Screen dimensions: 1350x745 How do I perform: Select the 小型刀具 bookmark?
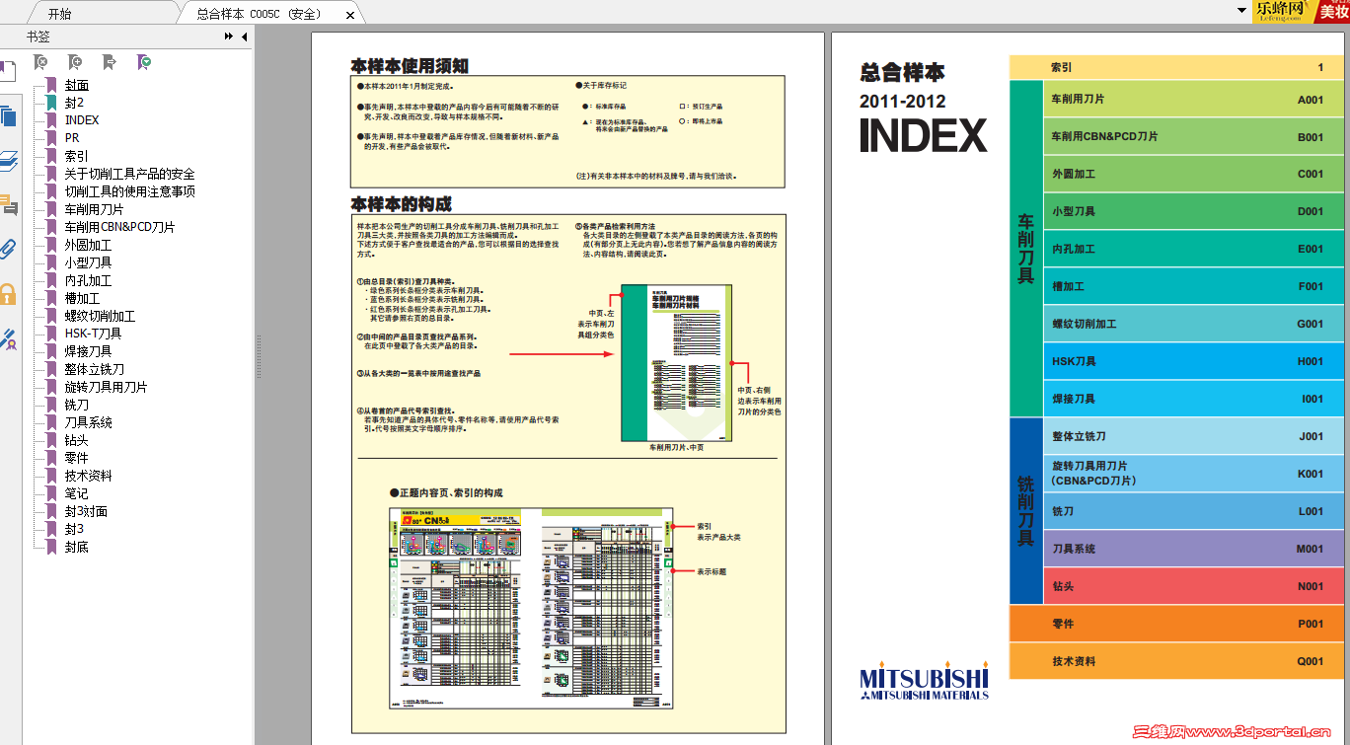pyautogui.click(x=89, y=262)
